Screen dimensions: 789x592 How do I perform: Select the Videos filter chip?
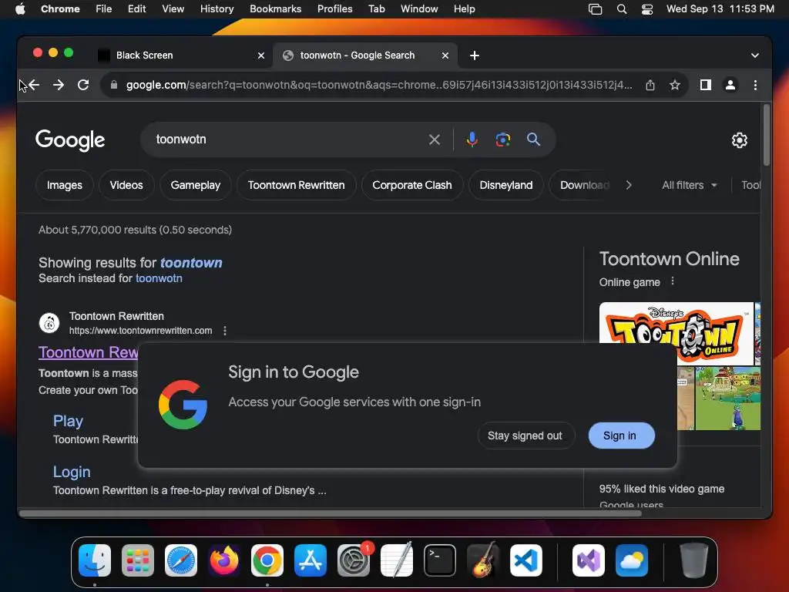click(x=126, y=185)
